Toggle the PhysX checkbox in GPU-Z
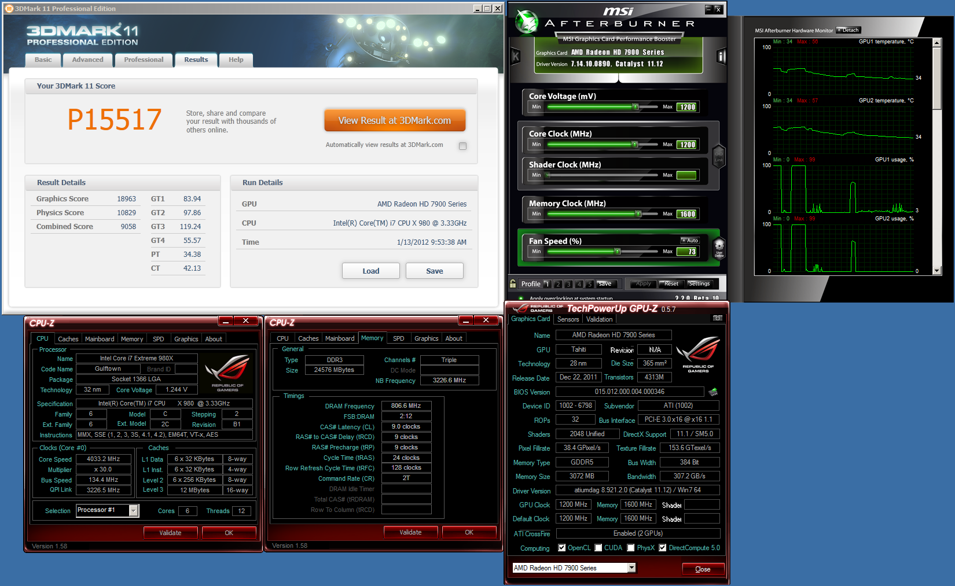955x586 pixels. (x=631, y=548)
